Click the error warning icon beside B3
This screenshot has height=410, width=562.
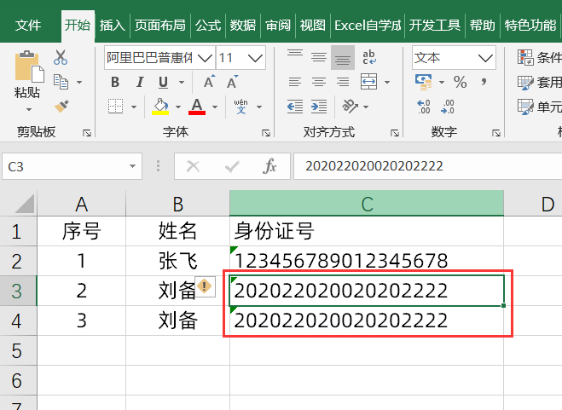(x=205, y=287)
